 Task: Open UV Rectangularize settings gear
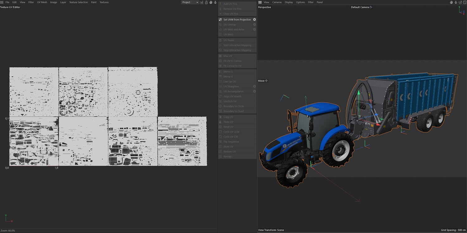pyautogui.click(x=254, y=91)
